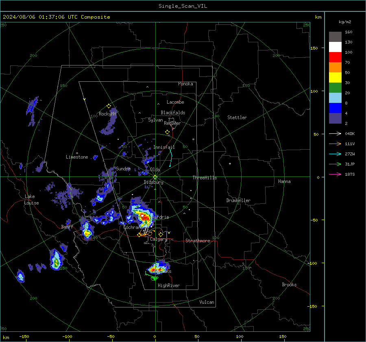Click the Strathmore town label

click(198, 241)
